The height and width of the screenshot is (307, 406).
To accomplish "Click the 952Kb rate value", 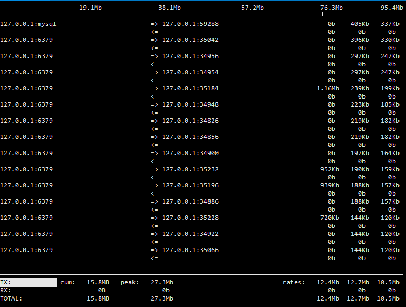I will point(330,169).
